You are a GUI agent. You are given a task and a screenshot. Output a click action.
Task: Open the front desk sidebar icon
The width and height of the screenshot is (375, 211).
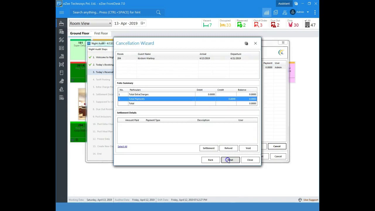[62, 23]
